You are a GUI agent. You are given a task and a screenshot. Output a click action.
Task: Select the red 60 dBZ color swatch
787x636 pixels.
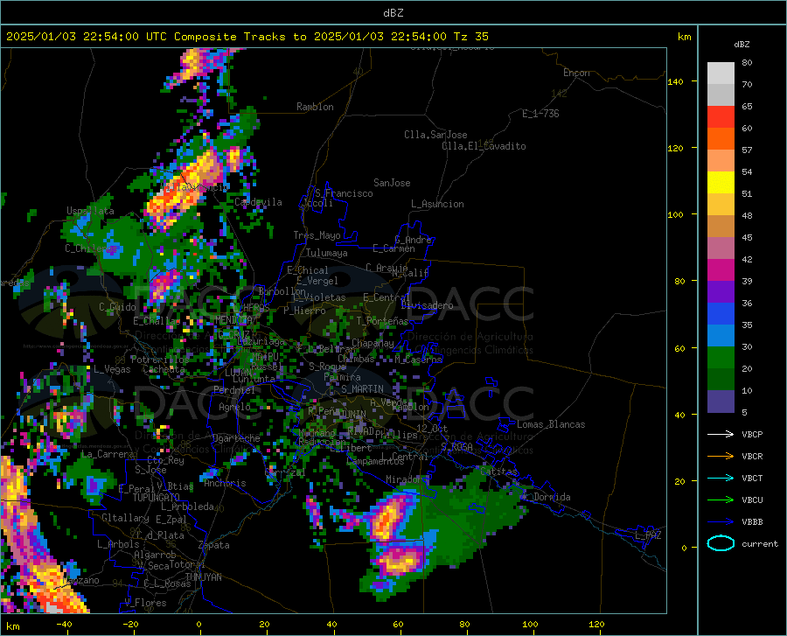pyautogui.click(x=721, y=117)
